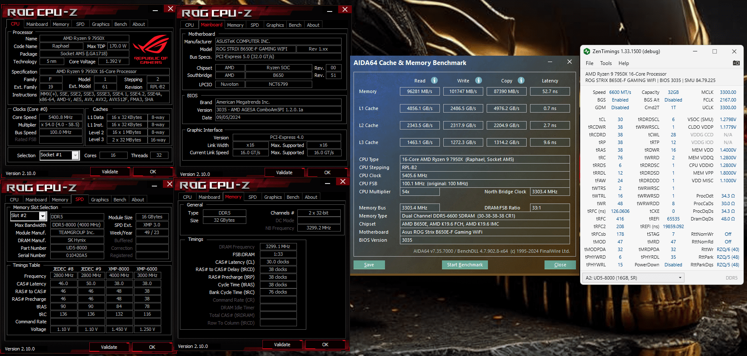The image size is (747, 356).
Task: Click OK in the Mainboard window
Action: [327, 172]
